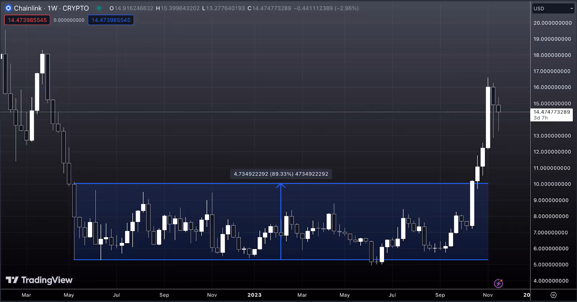Click the 18.000000000 price axis label

coord(552,55)
